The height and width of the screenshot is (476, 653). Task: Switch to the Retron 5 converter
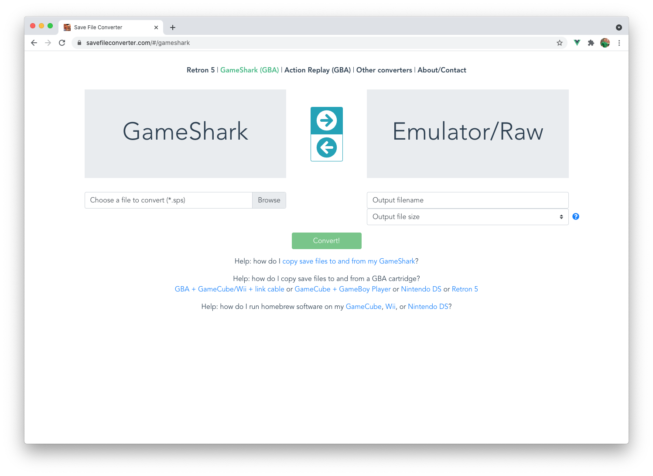201,70
